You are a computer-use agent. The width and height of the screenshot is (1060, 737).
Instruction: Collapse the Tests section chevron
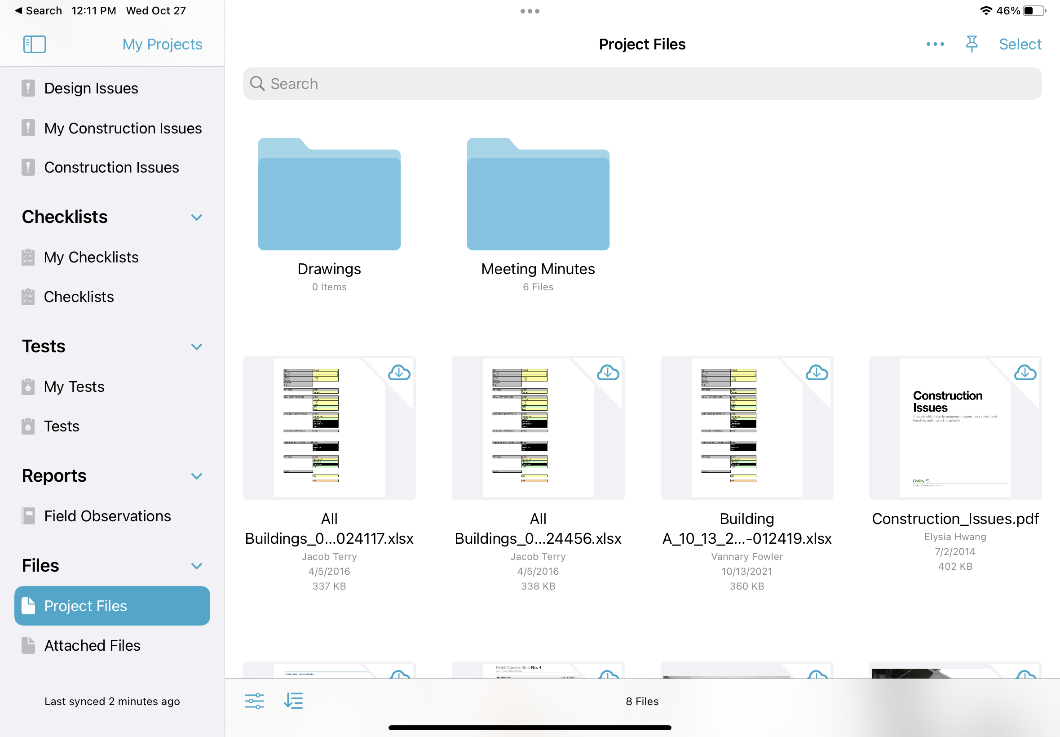[197, 347]
